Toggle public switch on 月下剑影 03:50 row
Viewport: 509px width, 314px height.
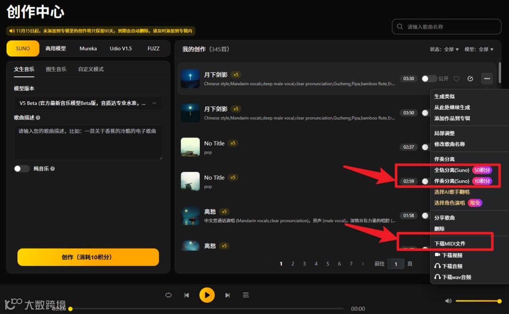pyautogui.click(x=425, y=113)
